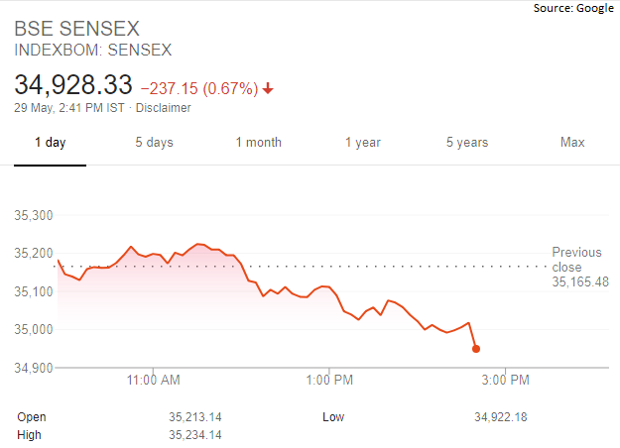Click the BSE SENSEX title

(x=74, y=28)
